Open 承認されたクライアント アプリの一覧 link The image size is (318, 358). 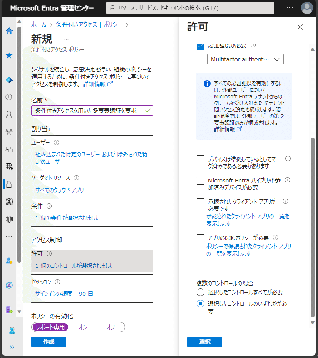click(248, 220)
